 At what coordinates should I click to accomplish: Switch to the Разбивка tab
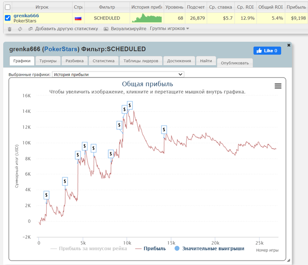pyautogui.click(x=74, y=61)
